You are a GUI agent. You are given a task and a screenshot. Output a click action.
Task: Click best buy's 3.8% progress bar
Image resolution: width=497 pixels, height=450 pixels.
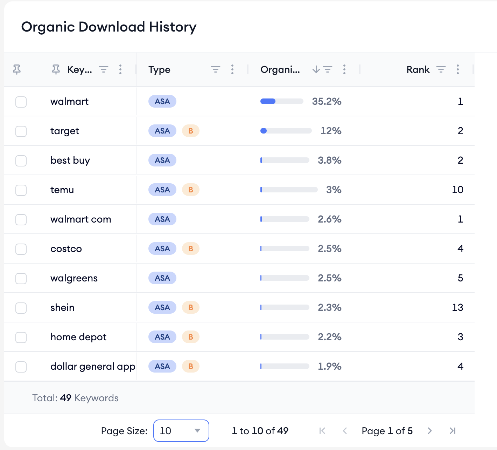coord(285,160)
